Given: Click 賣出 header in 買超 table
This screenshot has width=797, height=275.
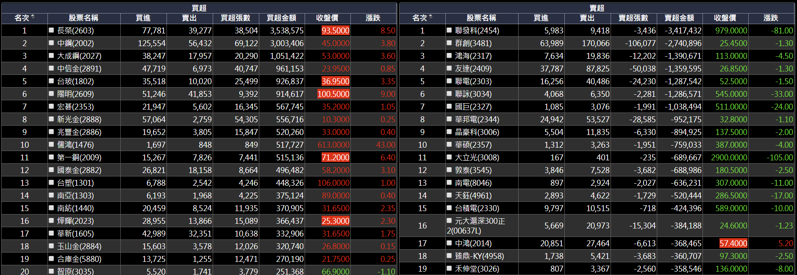Looking at the screenshot, I should point(189,18).
